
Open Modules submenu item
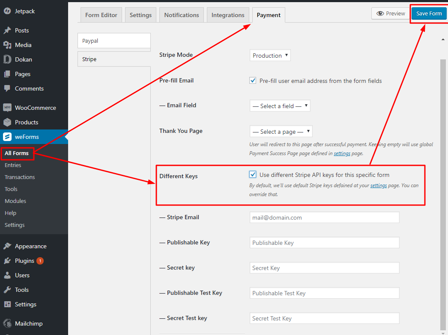coord(15,201)
